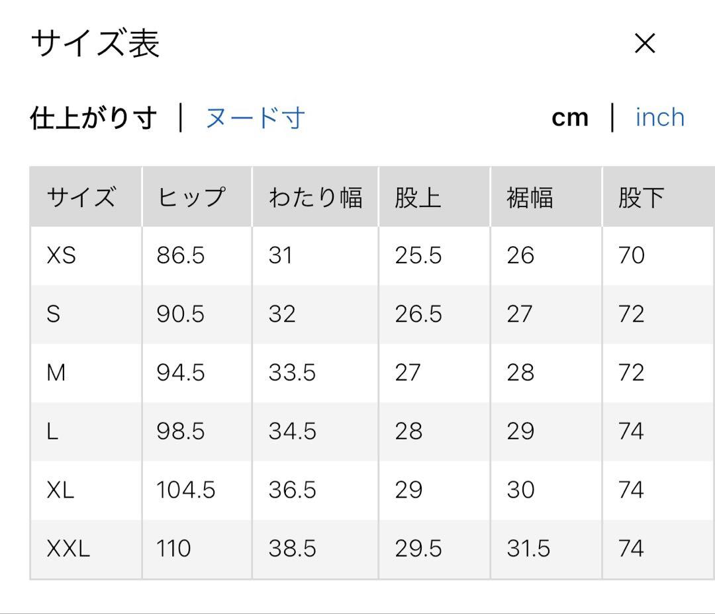Click the XS 股下 value 70
This screenshot has width=715, height=614.
631,255
